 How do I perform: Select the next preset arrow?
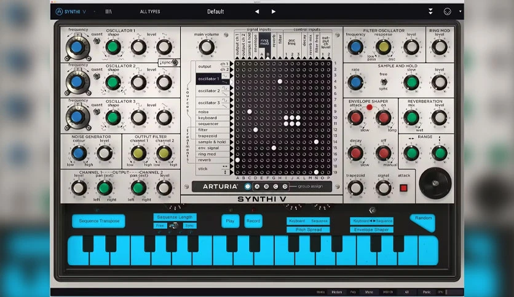pyautogui.click(x=274, y=12)
